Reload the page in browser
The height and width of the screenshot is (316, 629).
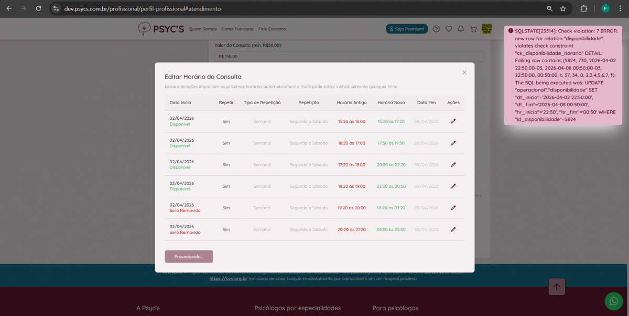[x=38, y=9]
